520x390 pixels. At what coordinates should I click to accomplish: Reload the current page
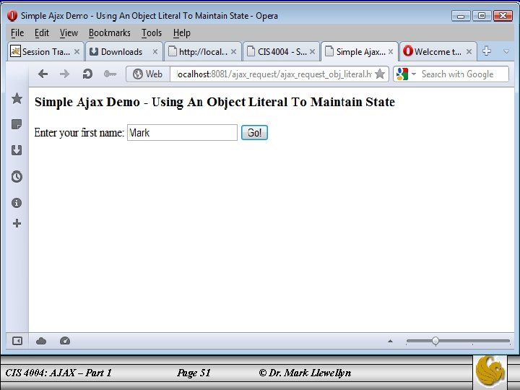[87, 74]
